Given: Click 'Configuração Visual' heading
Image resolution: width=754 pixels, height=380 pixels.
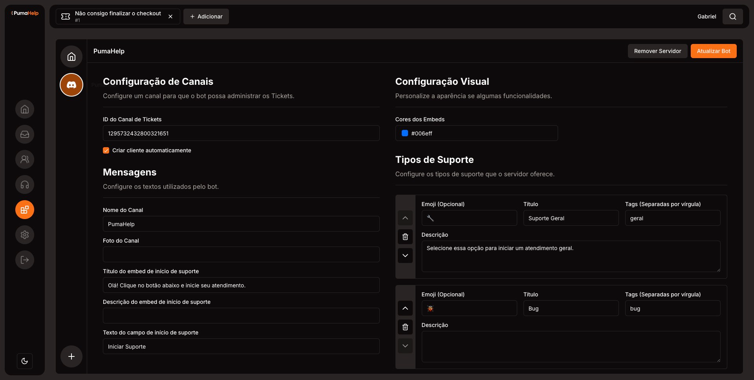Looking at the screenshot, I should (x=442, y=82).
